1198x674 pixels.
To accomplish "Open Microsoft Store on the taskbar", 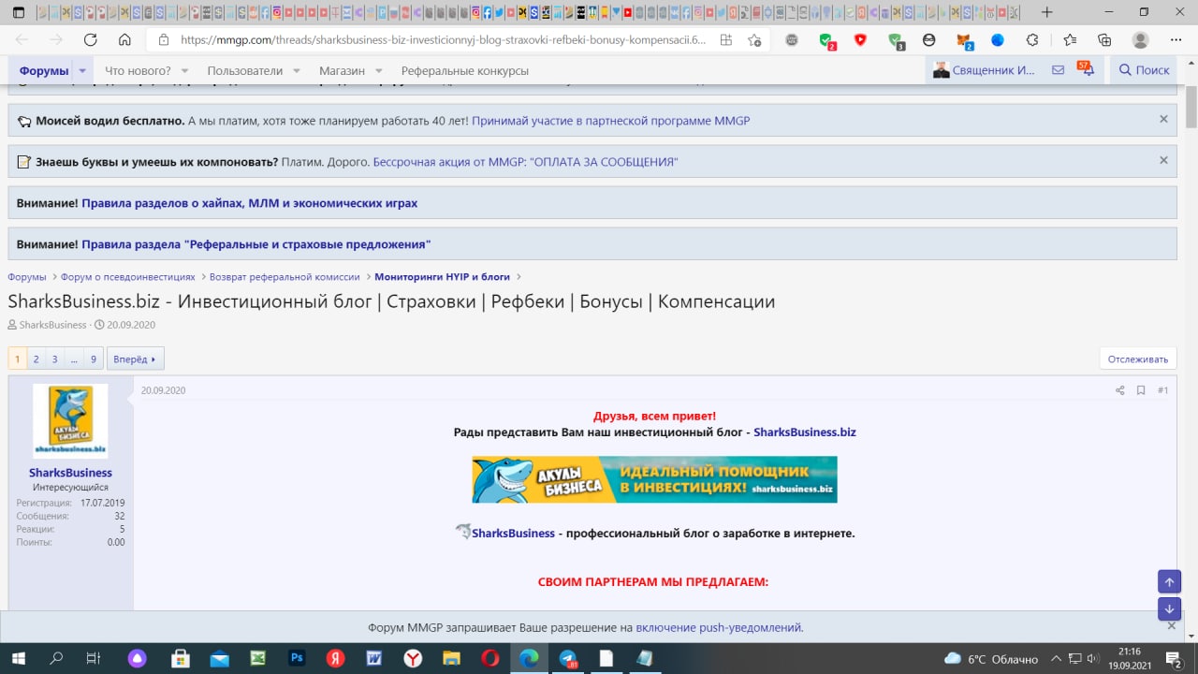I will pyautogui.click(x=181, y=658).
